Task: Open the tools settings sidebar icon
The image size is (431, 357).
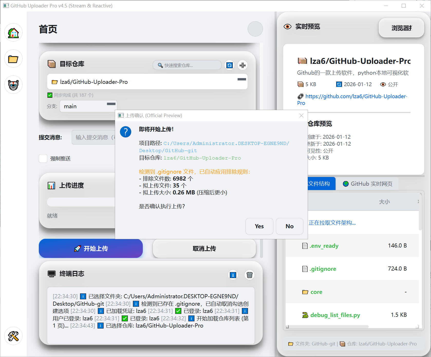Action: coord(13,336)
